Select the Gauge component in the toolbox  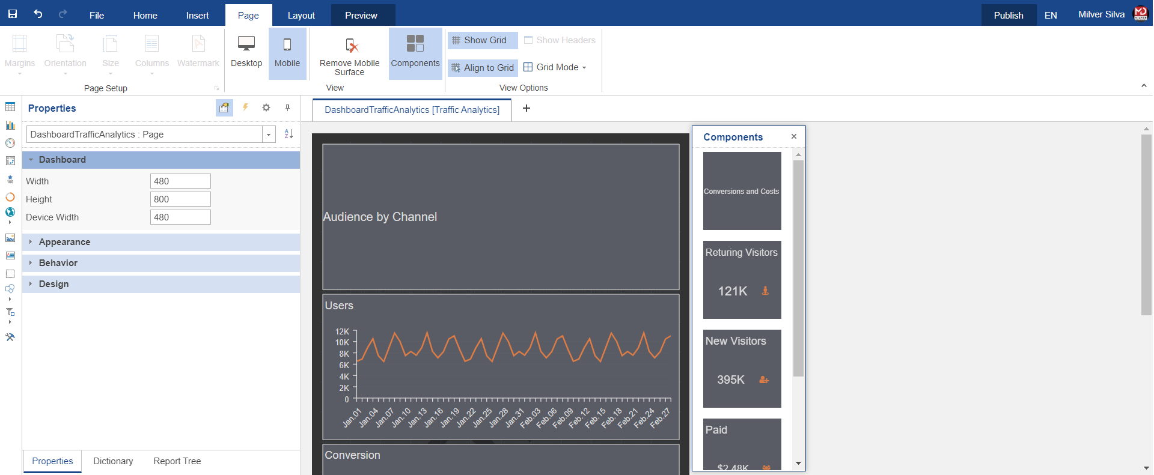10,143
